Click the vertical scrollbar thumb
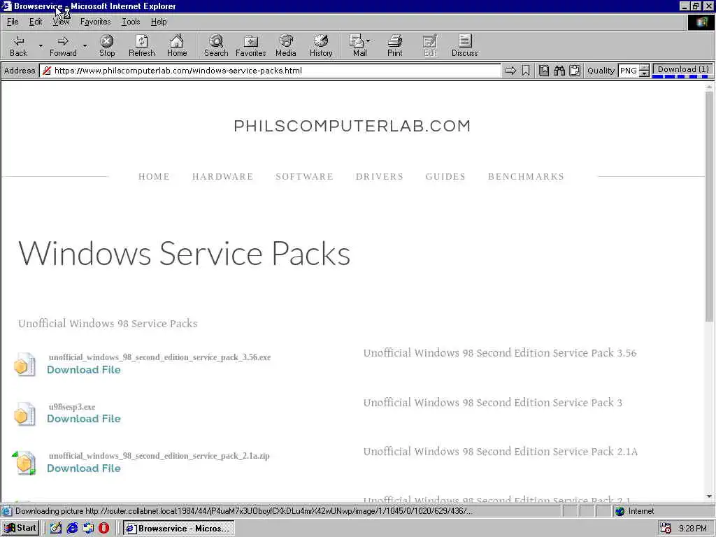Image resolution: width=716 pixels, height=537 pixels. [x=709, y=206]
